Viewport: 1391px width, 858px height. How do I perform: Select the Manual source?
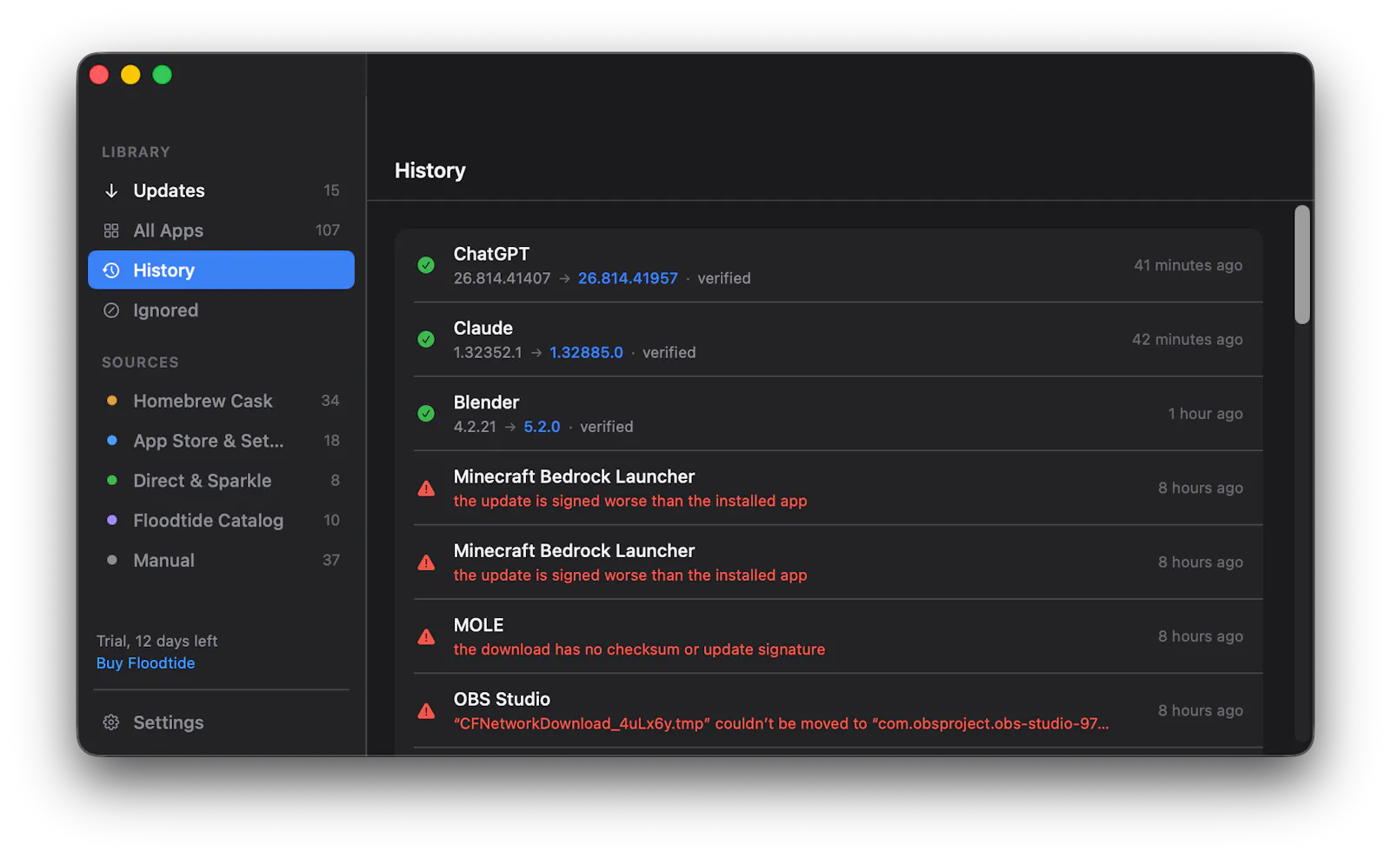(x=221, y=561)
